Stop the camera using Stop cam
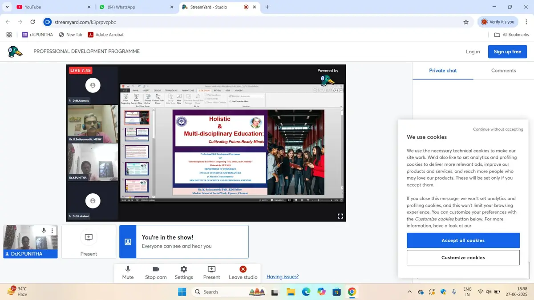Screen dimensions: 534x300 156,272
